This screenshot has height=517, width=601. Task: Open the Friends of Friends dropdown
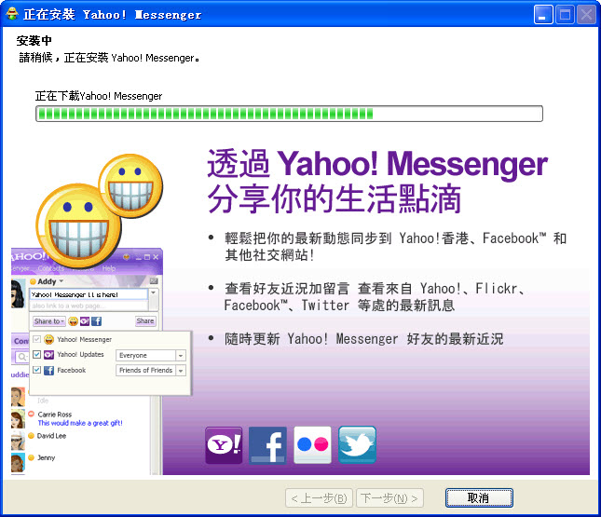tap(181, 370)
